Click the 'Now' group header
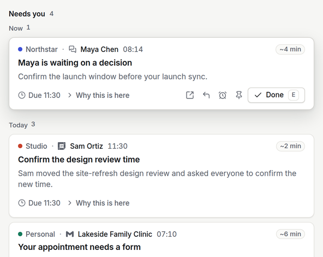Screen dimensions: 323x257 (16, 28)
